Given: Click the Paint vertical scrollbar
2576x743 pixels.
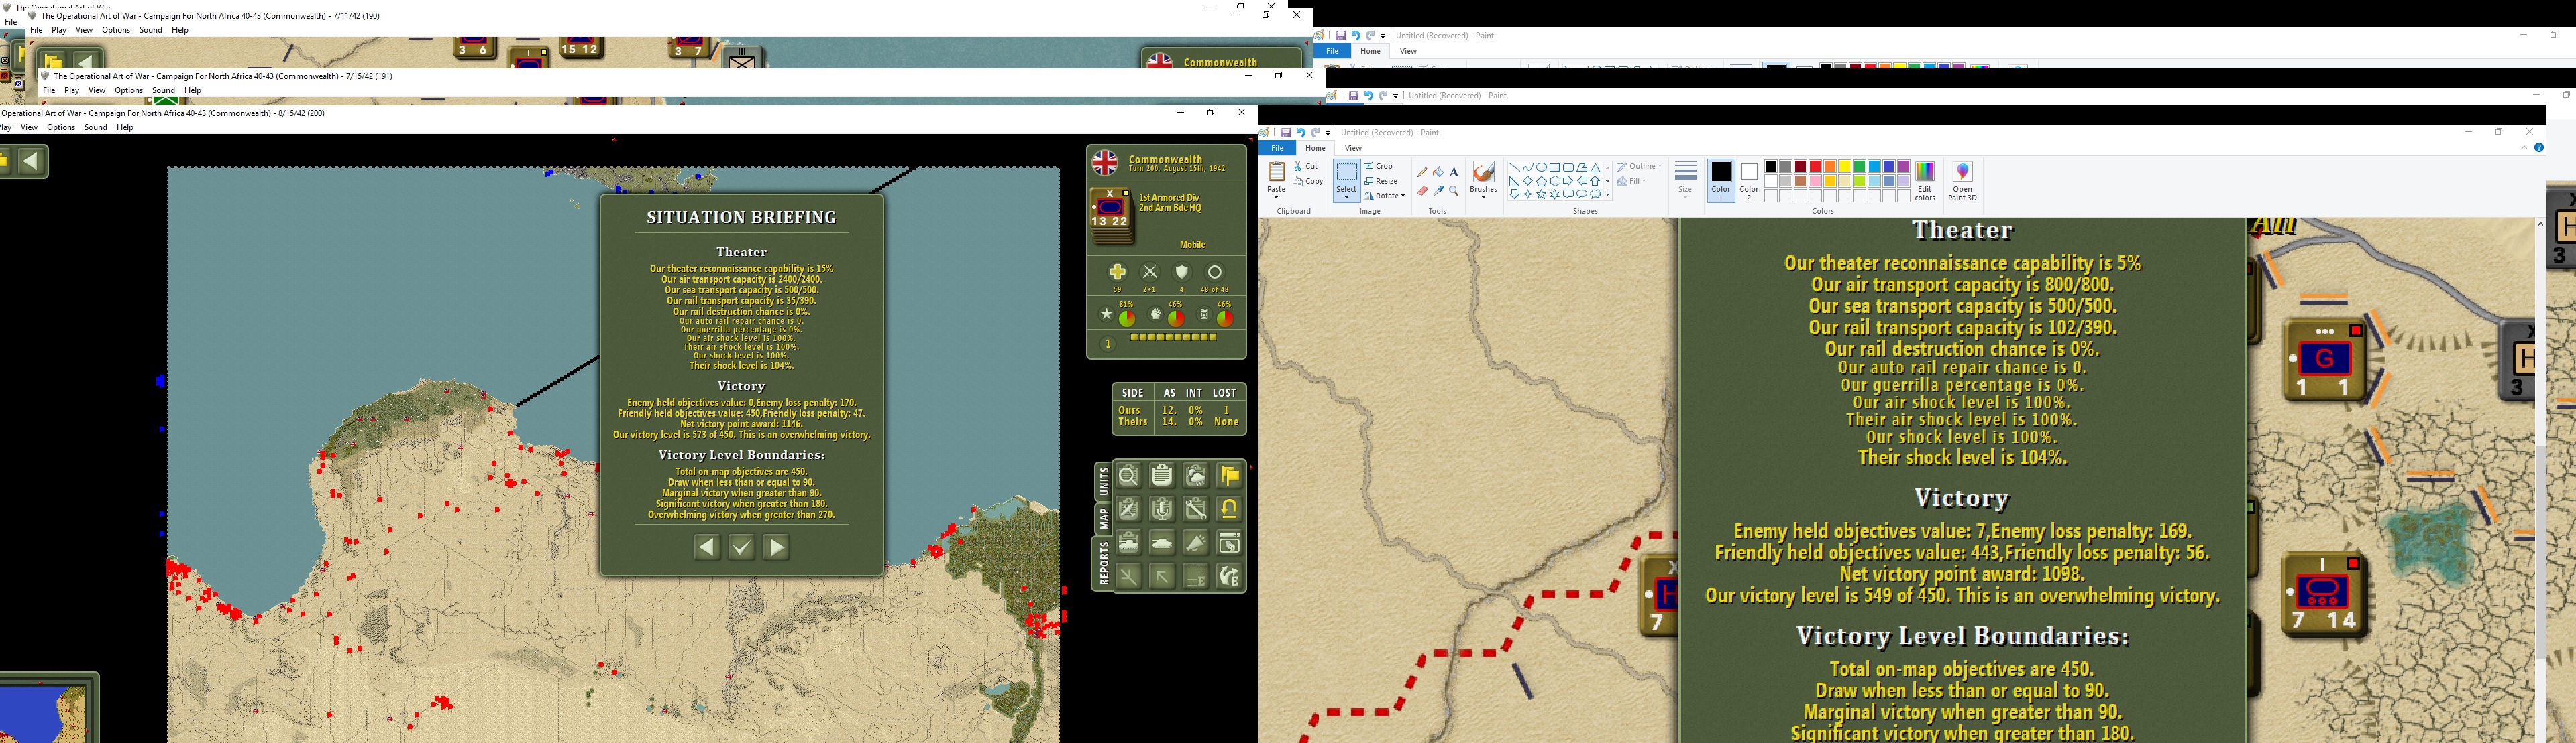Looking at the screenshot, I should pyautogui.click(x=2541, y=479).
